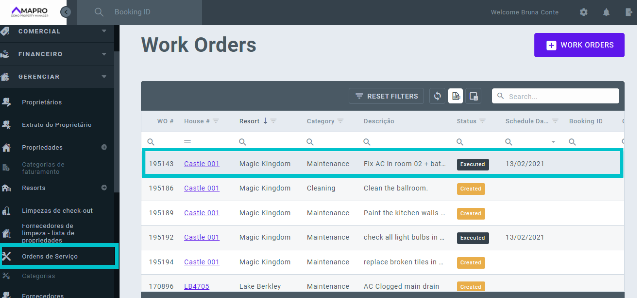Export work orders to file
The image size is (637, 298).
pyautogui.click(x=456, y=96)
